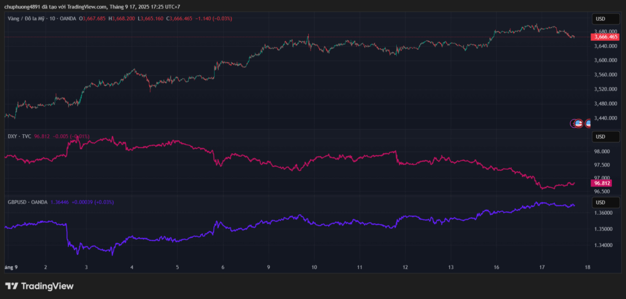This screenshot has height=299, width=626.
Task: Click the 1.35000 level on GBPUSD price scale
Action: [602, 229]
